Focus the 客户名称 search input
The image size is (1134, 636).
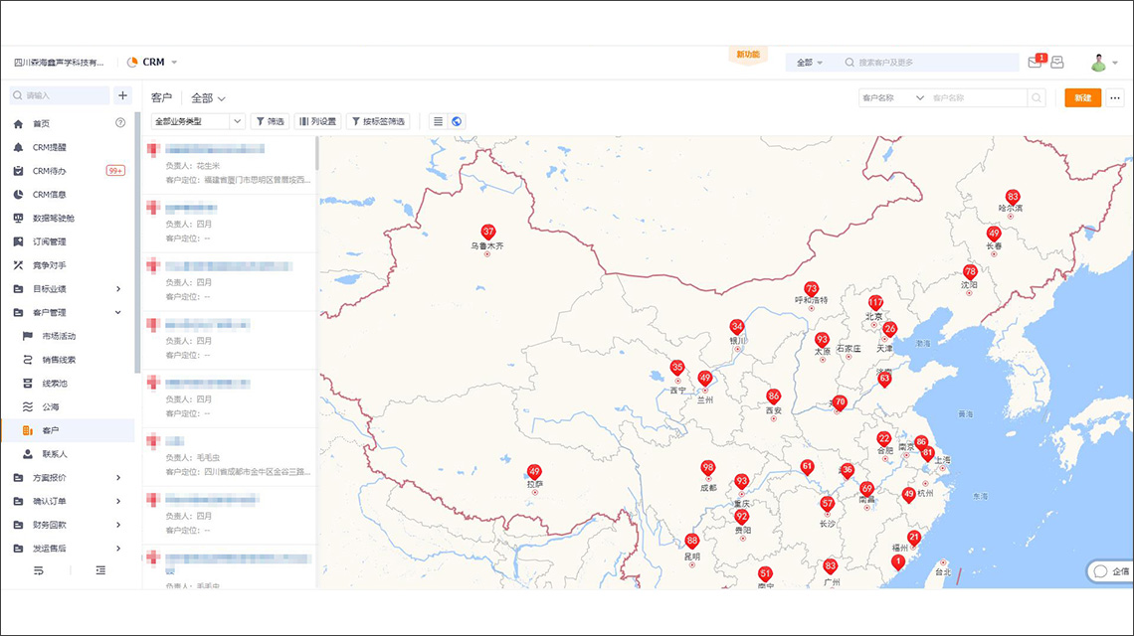[x=978, y=97]
